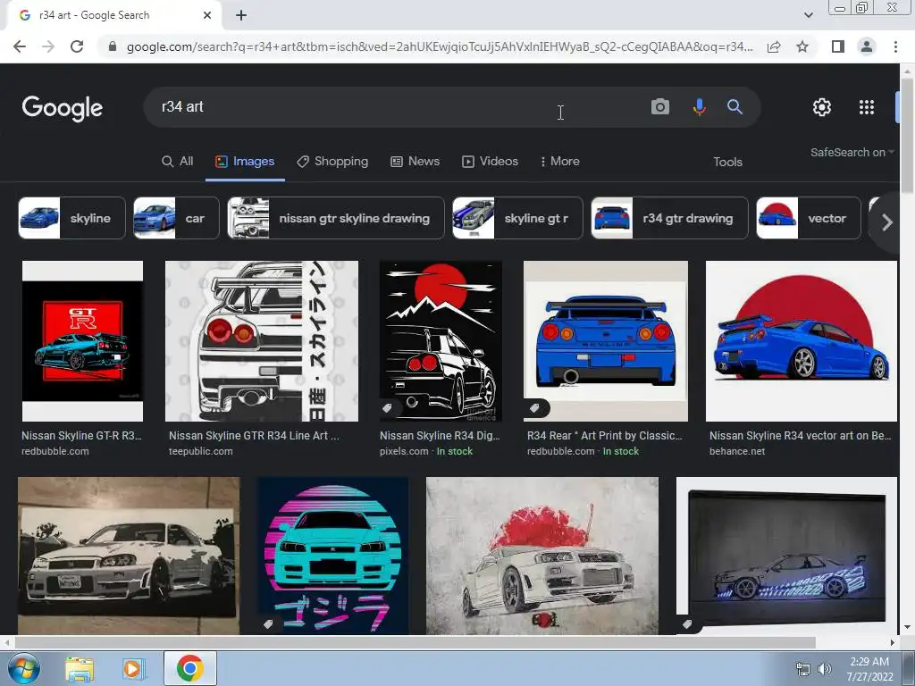Open Chrome three-dot menu

(895, 46)
